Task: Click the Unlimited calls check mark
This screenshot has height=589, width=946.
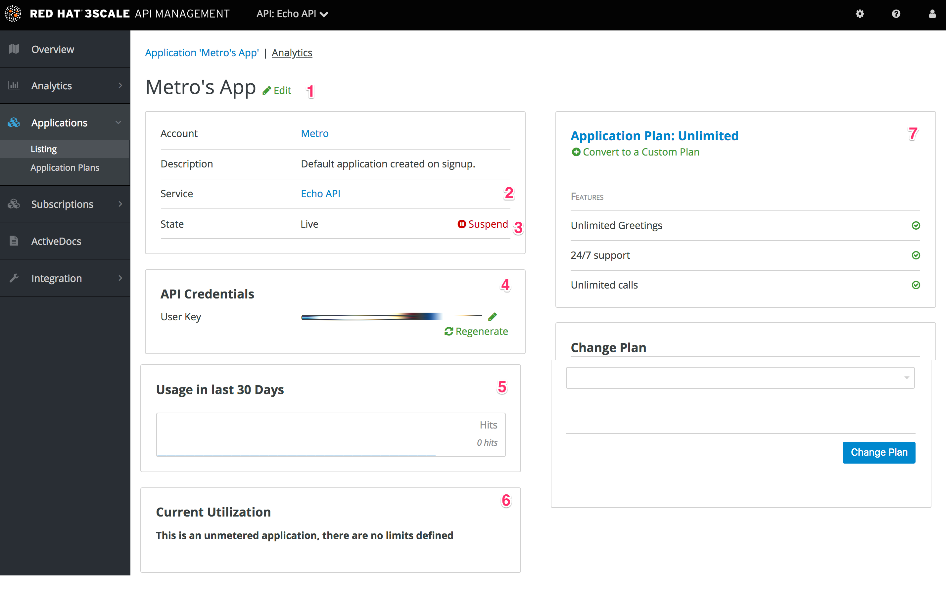Action: [x=916, y=285]
